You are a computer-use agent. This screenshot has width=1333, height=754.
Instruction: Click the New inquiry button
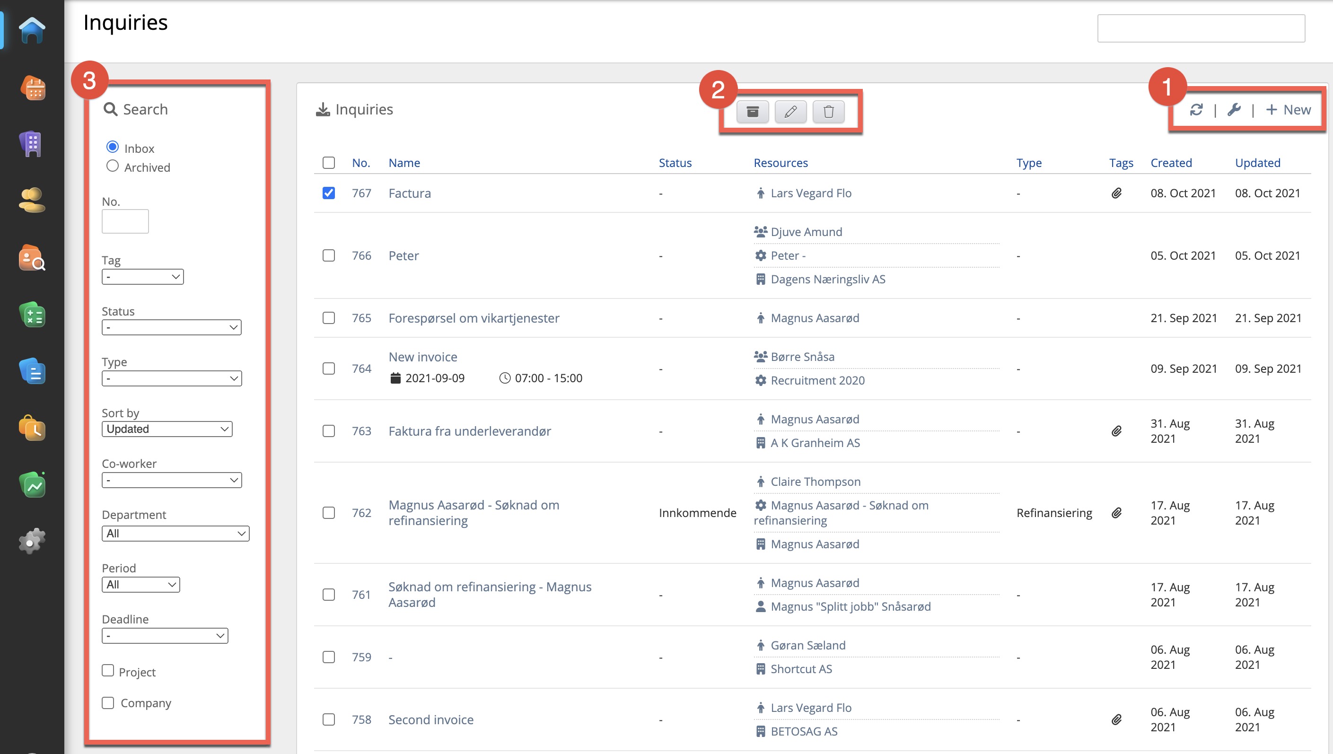pyautogui.click(x=1289, y=110)
